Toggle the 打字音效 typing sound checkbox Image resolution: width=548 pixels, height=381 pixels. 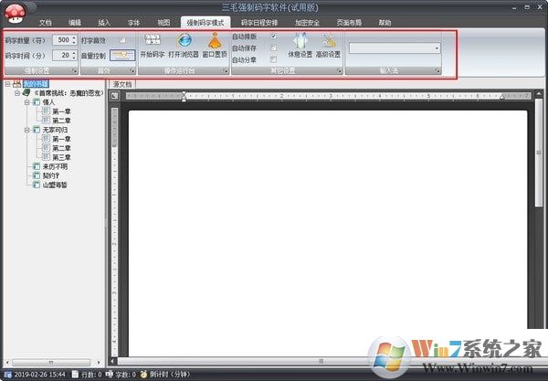click(x=122, y=40)
